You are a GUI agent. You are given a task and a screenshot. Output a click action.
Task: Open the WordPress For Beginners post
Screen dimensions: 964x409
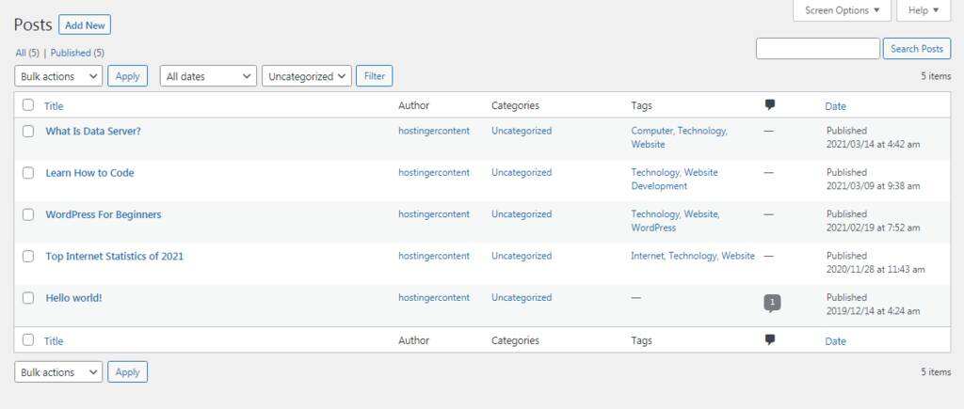click(104, 214)
